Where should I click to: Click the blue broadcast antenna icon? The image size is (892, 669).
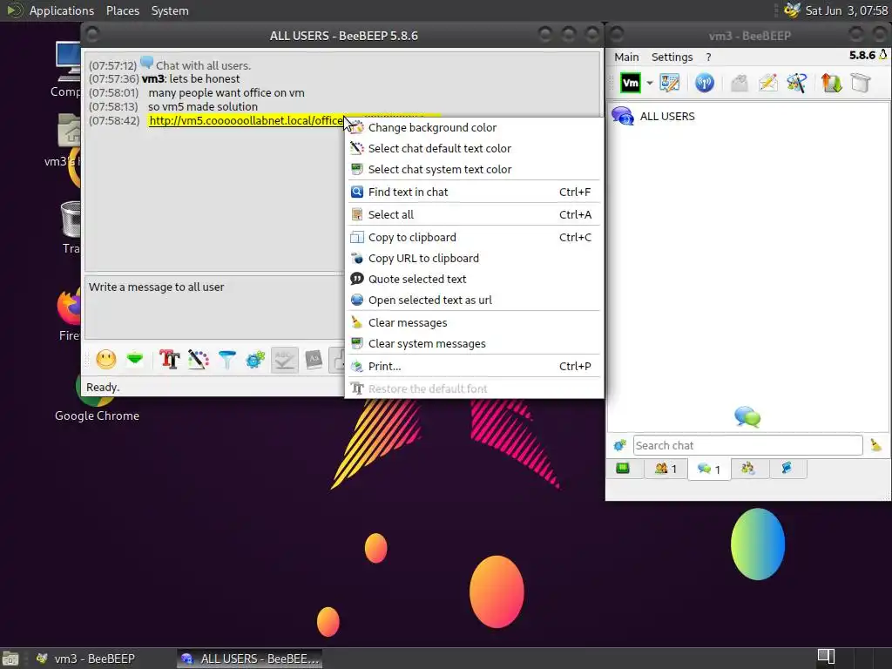pos(704,83)
